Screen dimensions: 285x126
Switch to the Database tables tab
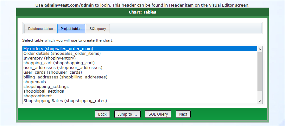pyautogui.click(x=40, y=29)
